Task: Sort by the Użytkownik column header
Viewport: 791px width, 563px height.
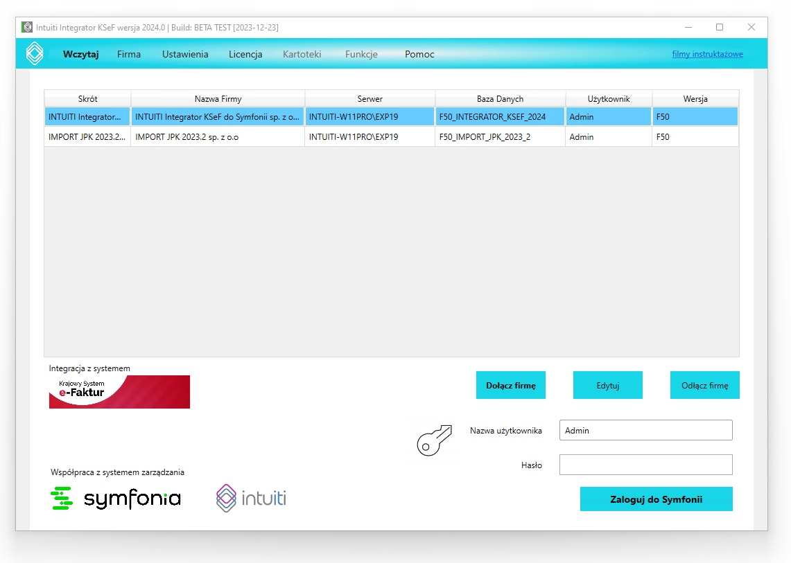Action: [x=609, y=99]
